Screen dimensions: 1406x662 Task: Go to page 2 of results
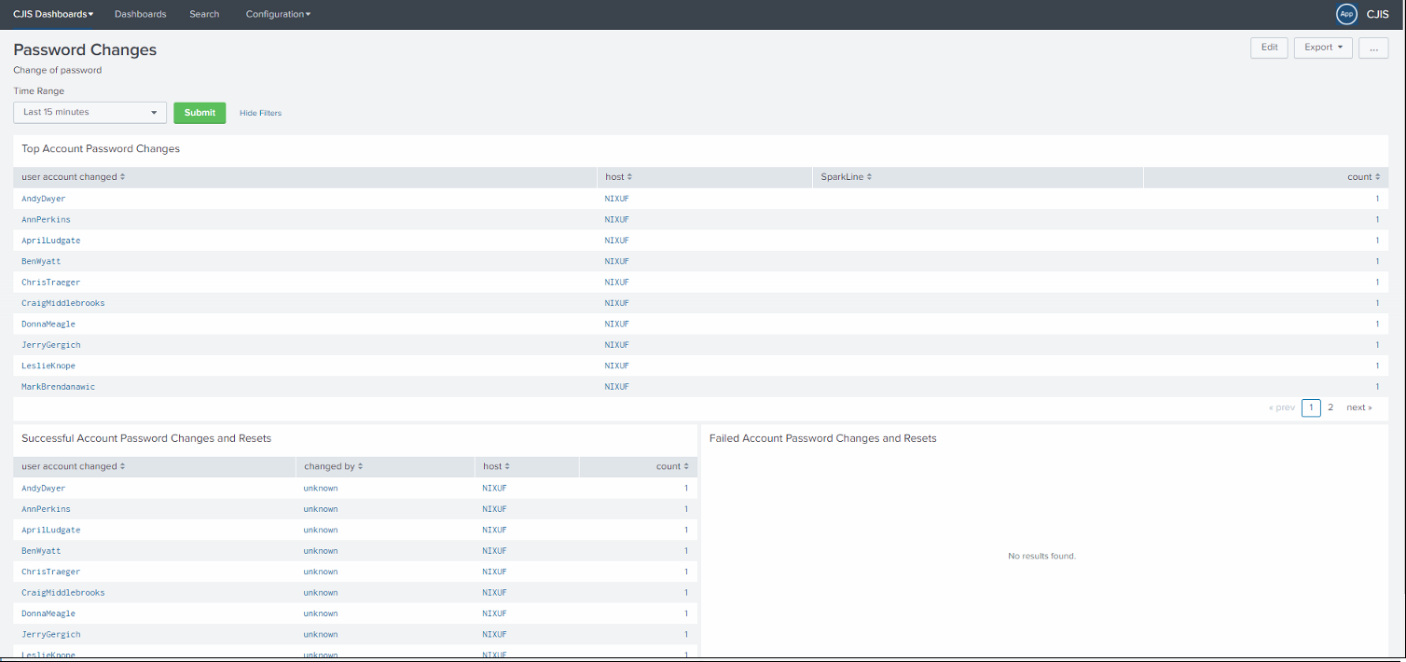(1330, 407)
